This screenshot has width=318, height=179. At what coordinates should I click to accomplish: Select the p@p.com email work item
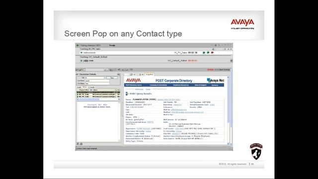coord(88,61)
